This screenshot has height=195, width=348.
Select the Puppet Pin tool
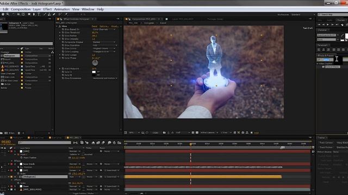pyautogui.click(x=66, y=15)
